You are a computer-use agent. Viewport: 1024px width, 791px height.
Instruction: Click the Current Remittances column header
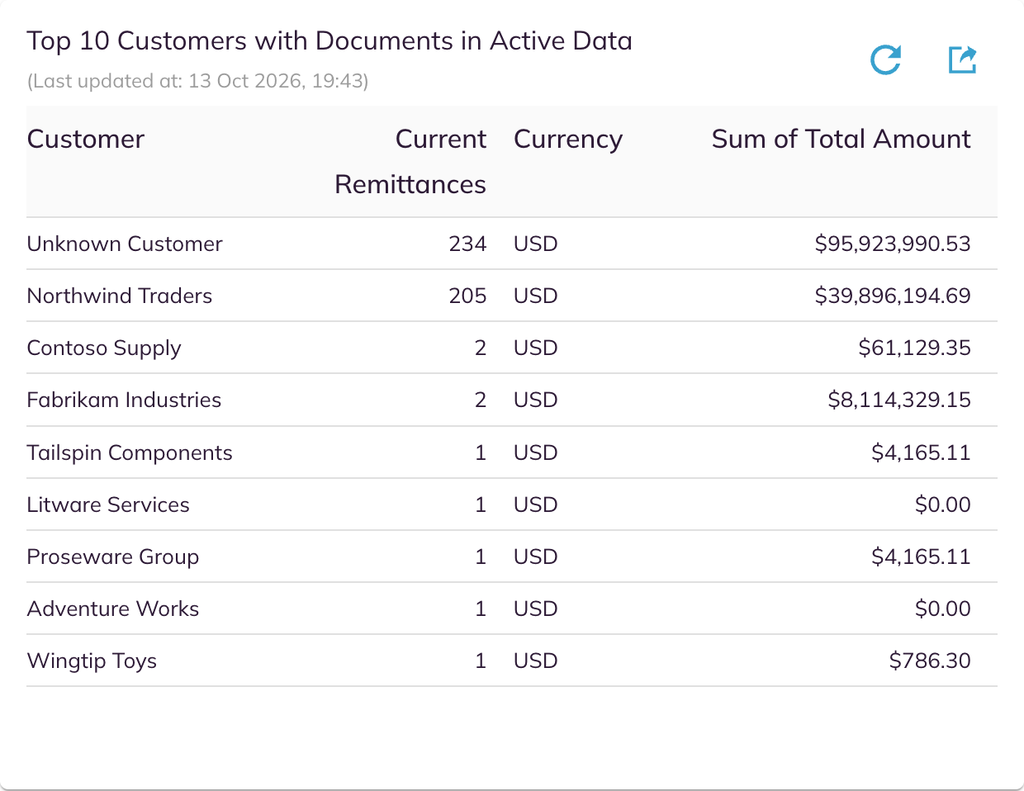point(410,161)
